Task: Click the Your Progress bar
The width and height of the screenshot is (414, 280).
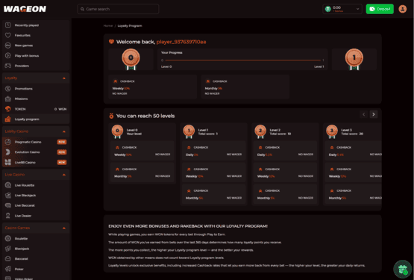Action: 242,60
